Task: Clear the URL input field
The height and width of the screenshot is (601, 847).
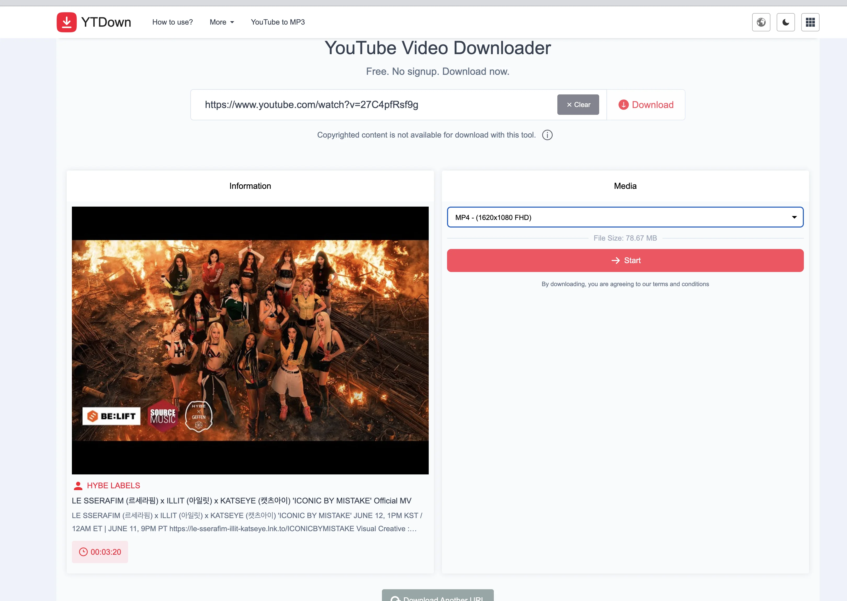Action: (x=578, y=105)
